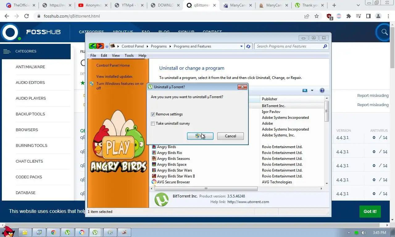
Task: Open the Chrome tab search dropdown chevron
Action: tap(358, 5)
